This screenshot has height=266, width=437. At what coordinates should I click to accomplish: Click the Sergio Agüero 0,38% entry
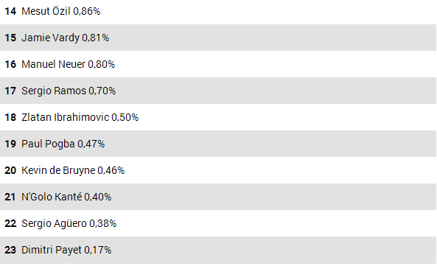click(x=218, y=223)
